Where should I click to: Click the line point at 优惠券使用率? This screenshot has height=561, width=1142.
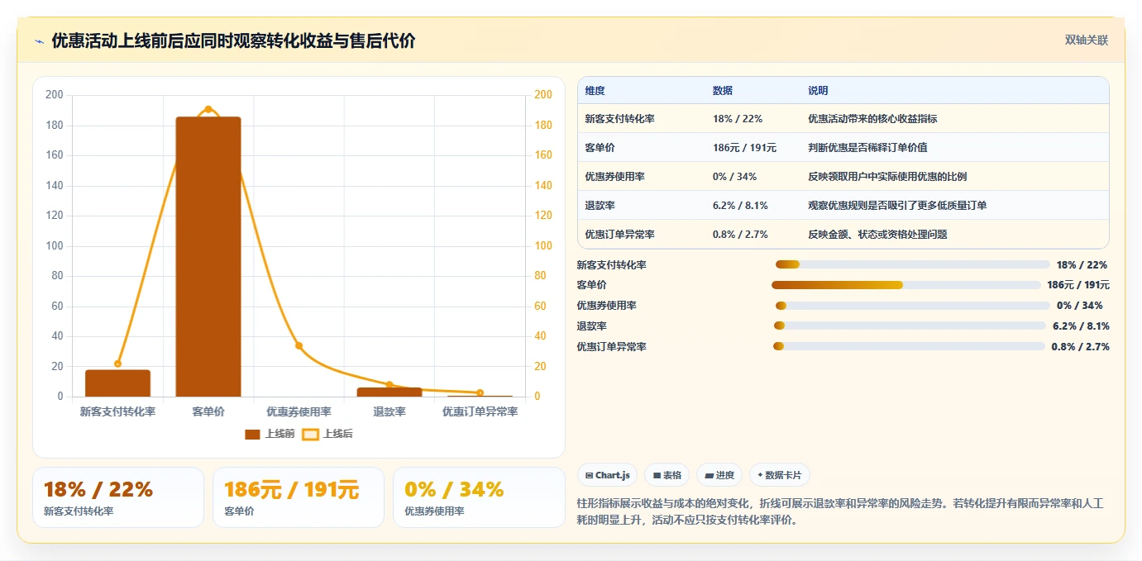(x=299, y=345)
